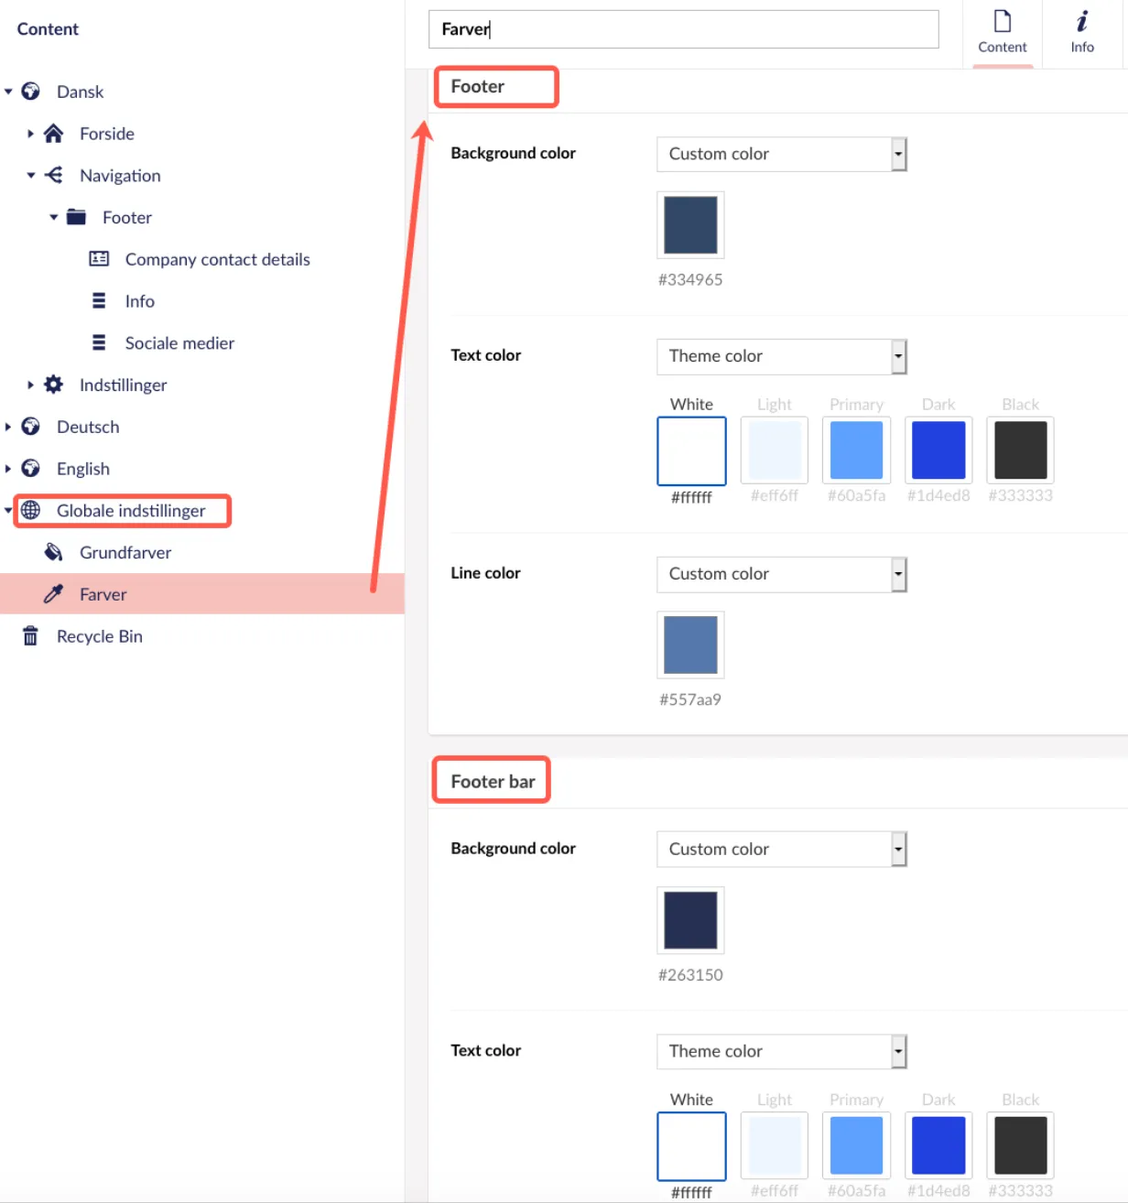The height and width of the screenshot is (1203, 1128).
Task: Select White swatch for Footer text color
Action: (x=691, y=450)
